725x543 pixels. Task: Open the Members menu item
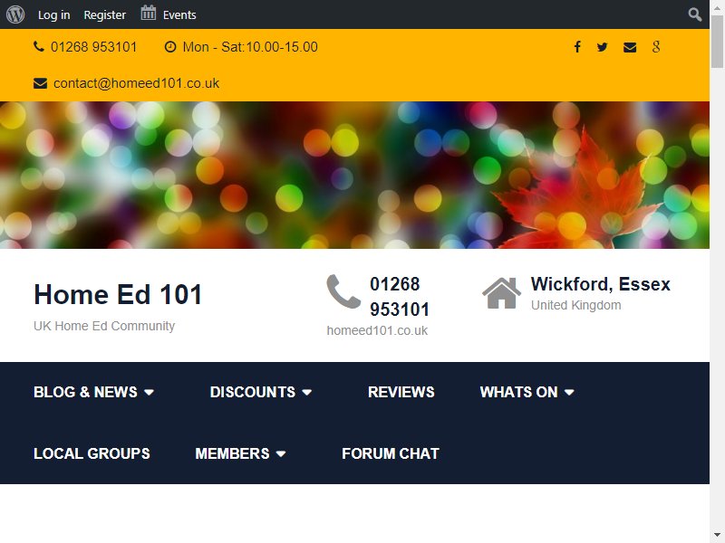pyautogui.click(x=232, y=453)
